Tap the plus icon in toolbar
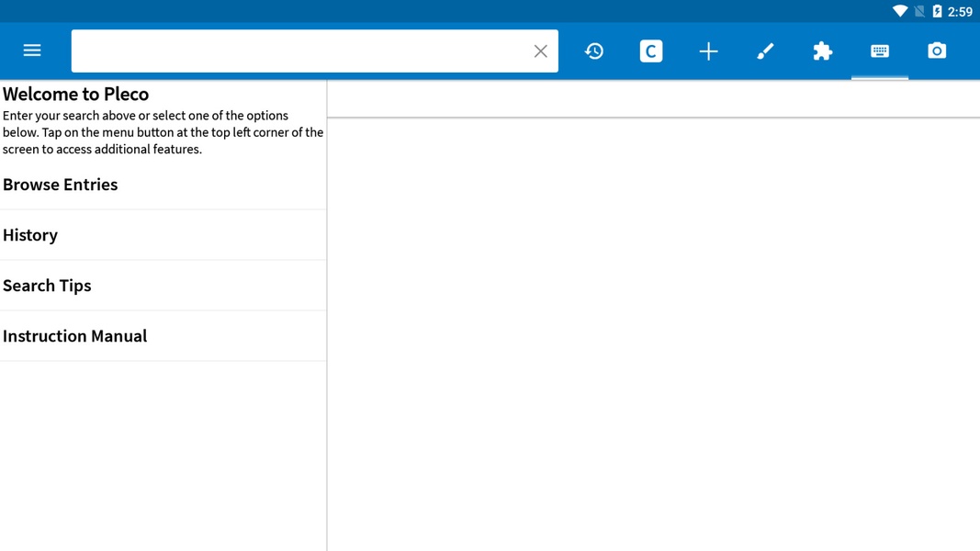This screenshot has width=980, height=551. [708, 51]
